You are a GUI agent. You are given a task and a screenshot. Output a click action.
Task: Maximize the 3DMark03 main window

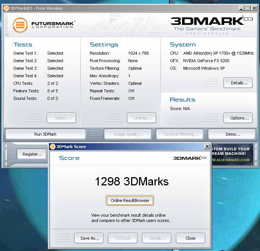[248, 8]
